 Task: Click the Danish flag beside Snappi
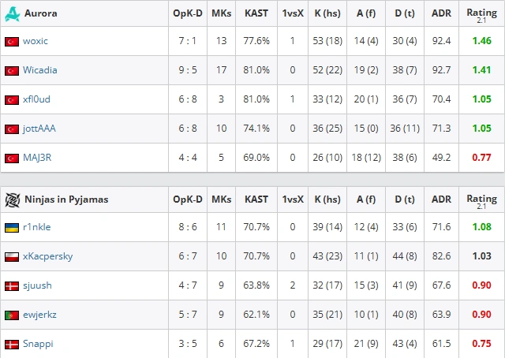tap(12, 345)
